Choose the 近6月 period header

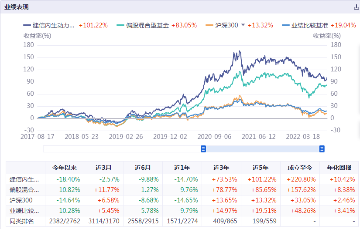coord(143,168)
